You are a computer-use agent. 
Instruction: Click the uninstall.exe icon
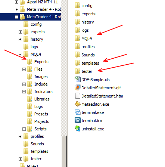(x=78, y=129)
